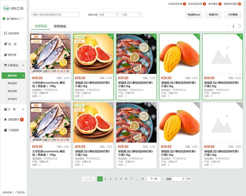Click the 下一页 pagination button
The height and width of the screenshot is (196, 246).
click(154, 179)
